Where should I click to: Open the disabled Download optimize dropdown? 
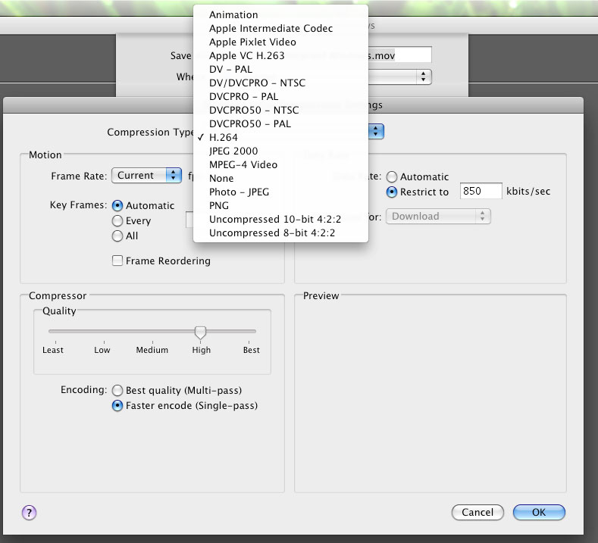(x=438, y=216)
